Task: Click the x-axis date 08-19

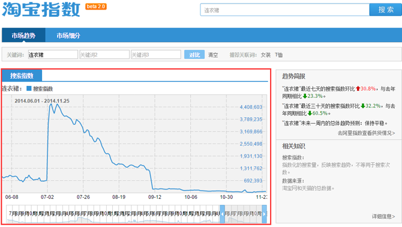Action: pos(119,197)
